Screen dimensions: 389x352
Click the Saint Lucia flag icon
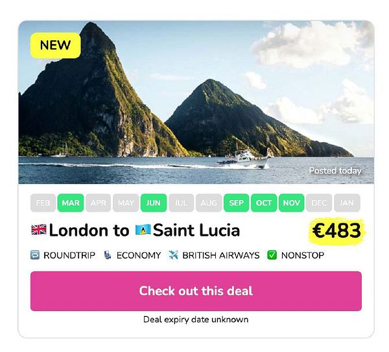pos(143,229)
